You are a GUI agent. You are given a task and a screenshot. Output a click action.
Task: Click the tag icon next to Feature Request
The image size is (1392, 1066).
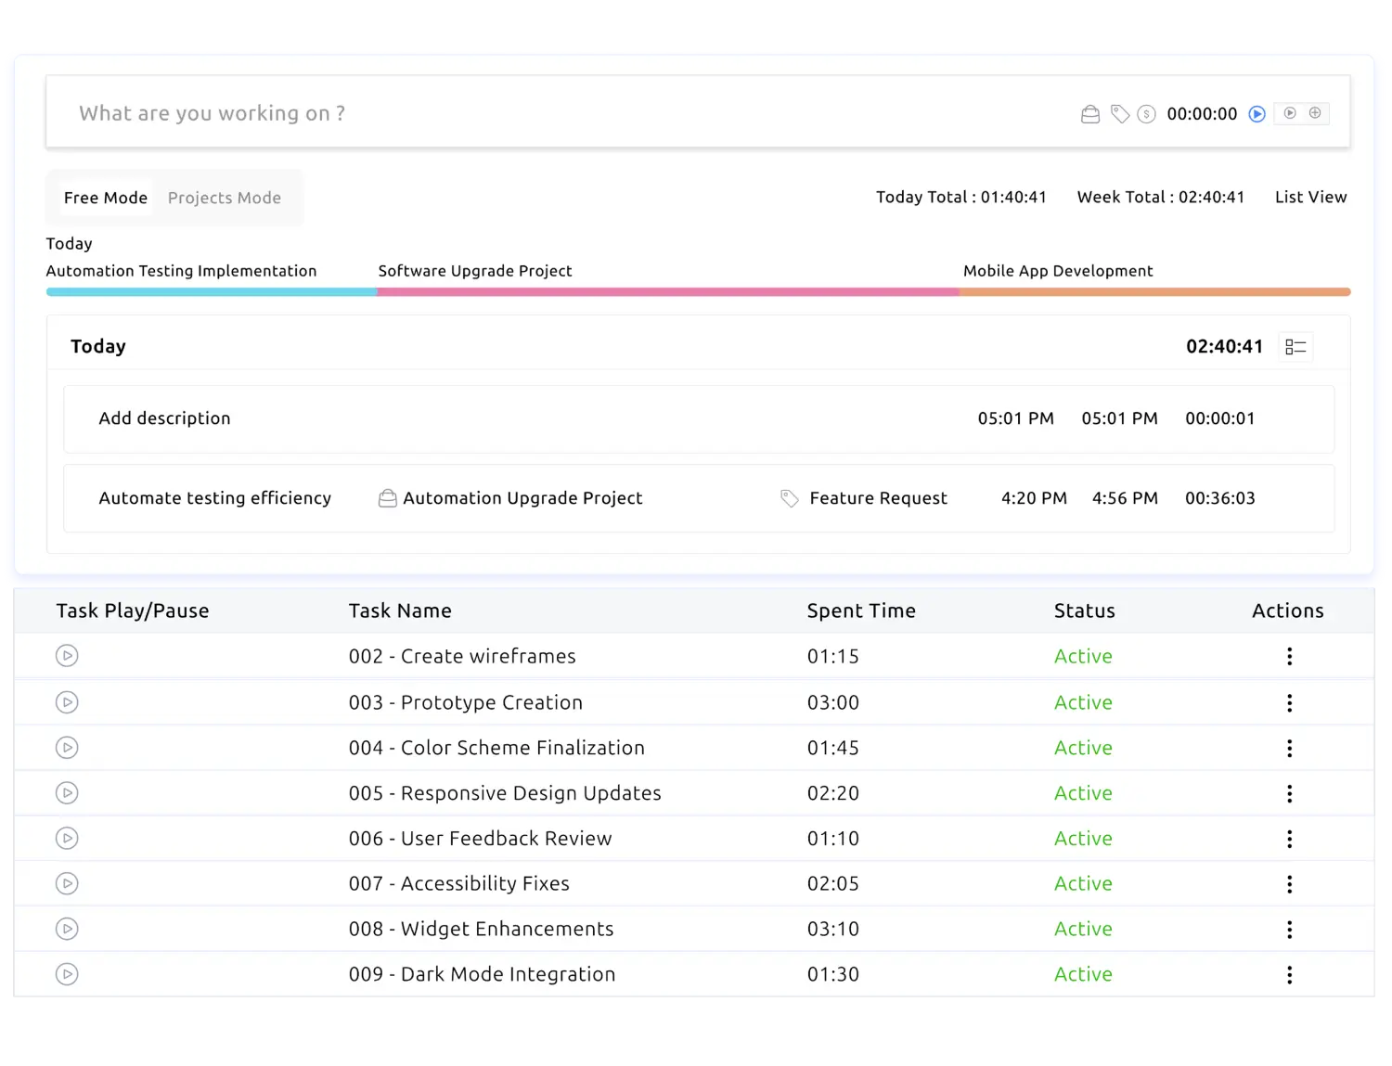pyautogui.click(x=789, y=497)
